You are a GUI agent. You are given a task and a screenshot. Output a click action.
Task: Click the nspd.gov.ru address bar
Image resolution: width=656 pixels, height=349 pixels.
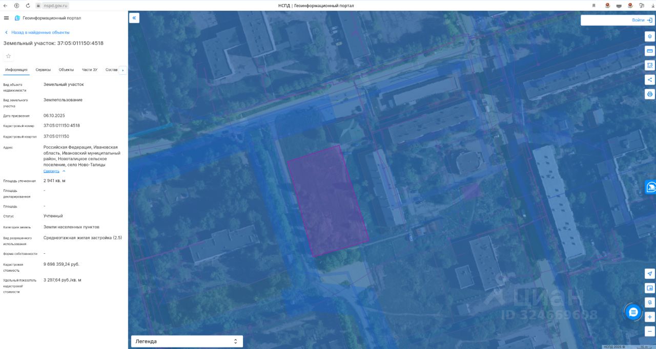point(55,5)
